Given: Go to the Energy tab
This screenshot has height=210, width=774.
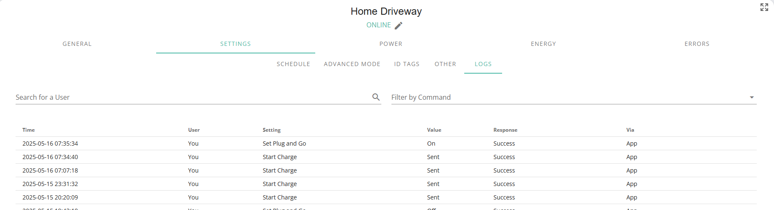Looking at the screenshot, I should pos(543,44).
